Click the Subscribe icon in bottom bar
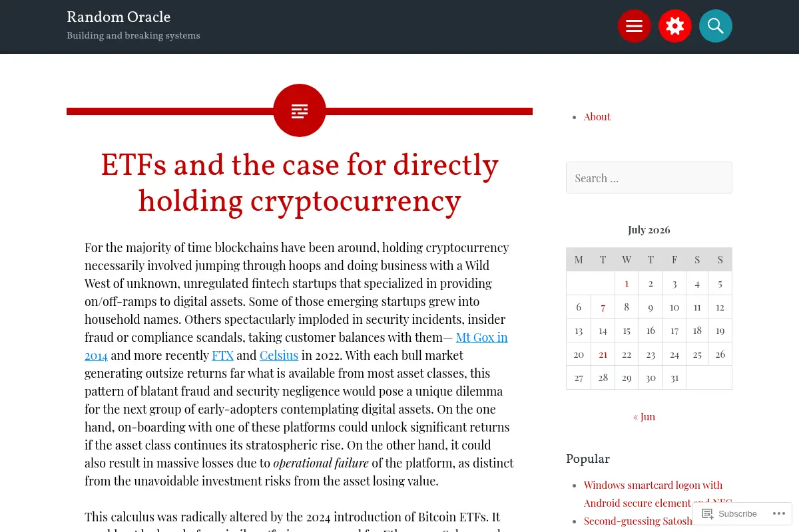This screenshot has height=532, width=799. 708,514
